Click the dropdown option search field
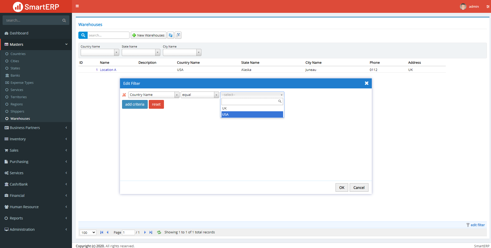 click(x=250, y=102)
